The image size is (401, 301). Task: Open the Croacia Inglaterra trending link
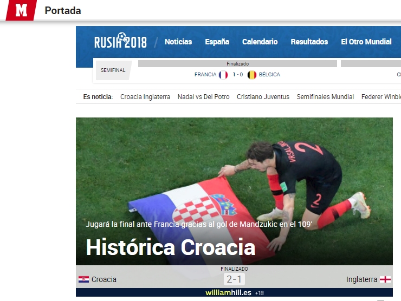pyautogui.click(x=145, y=97)
